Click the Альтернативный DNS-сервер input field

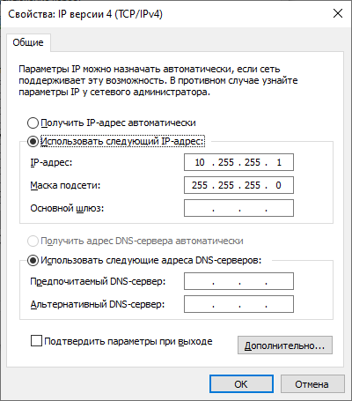(x=238, y=304)
